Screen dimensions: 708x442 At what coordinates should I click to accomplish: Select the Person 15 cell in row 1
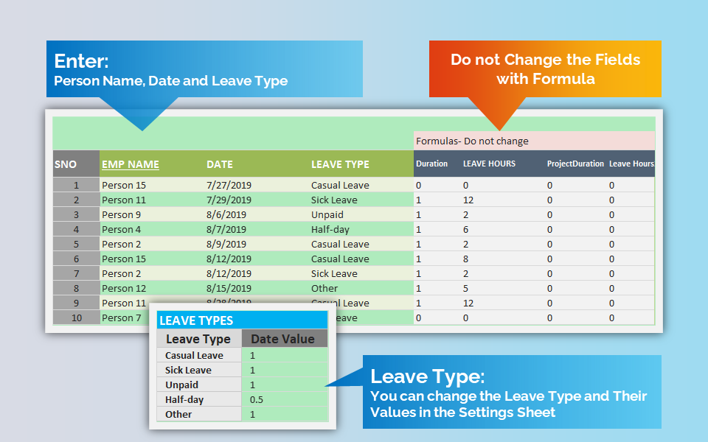[x=122, y=185]
